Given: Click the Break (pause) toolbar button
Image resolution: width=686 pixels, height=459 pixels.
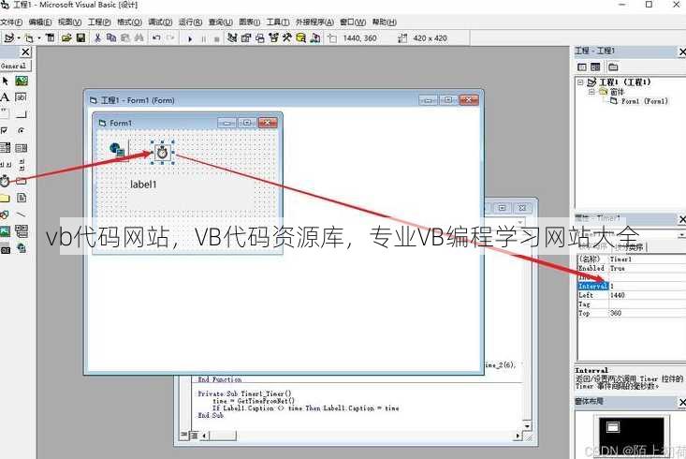Looking at the screenshot, I should 203,38.
